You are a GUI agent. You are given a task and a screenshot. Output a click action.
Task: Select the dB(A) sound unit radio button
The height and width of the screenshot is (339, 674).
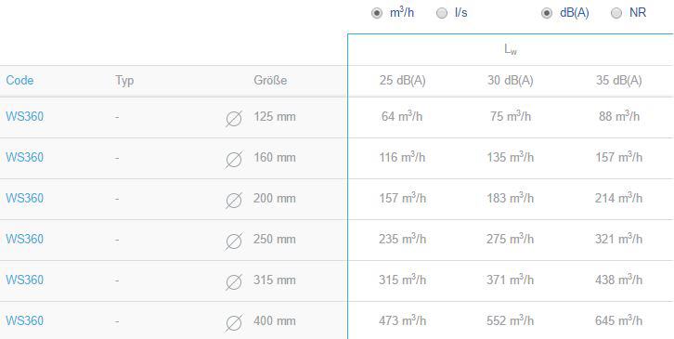pyautogui.click(x=547, y=13)
